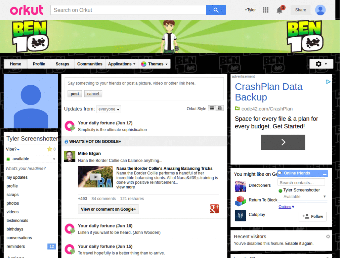
Task: Click the Jun 16 fortune cookie icon
Action: (x=70, y=229)
